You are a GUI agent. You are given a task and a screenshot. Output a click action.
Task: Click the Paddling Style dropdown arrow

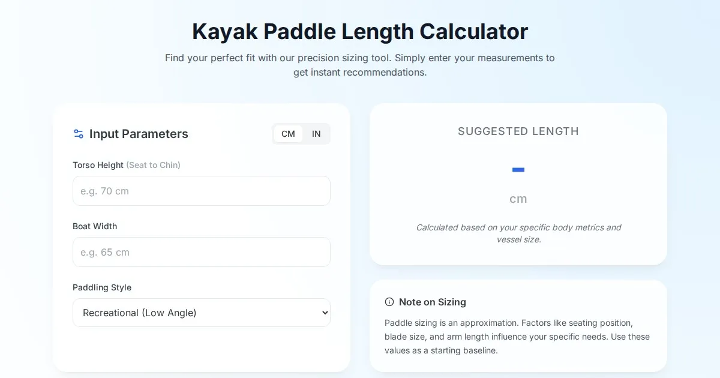tap(325, 313)
